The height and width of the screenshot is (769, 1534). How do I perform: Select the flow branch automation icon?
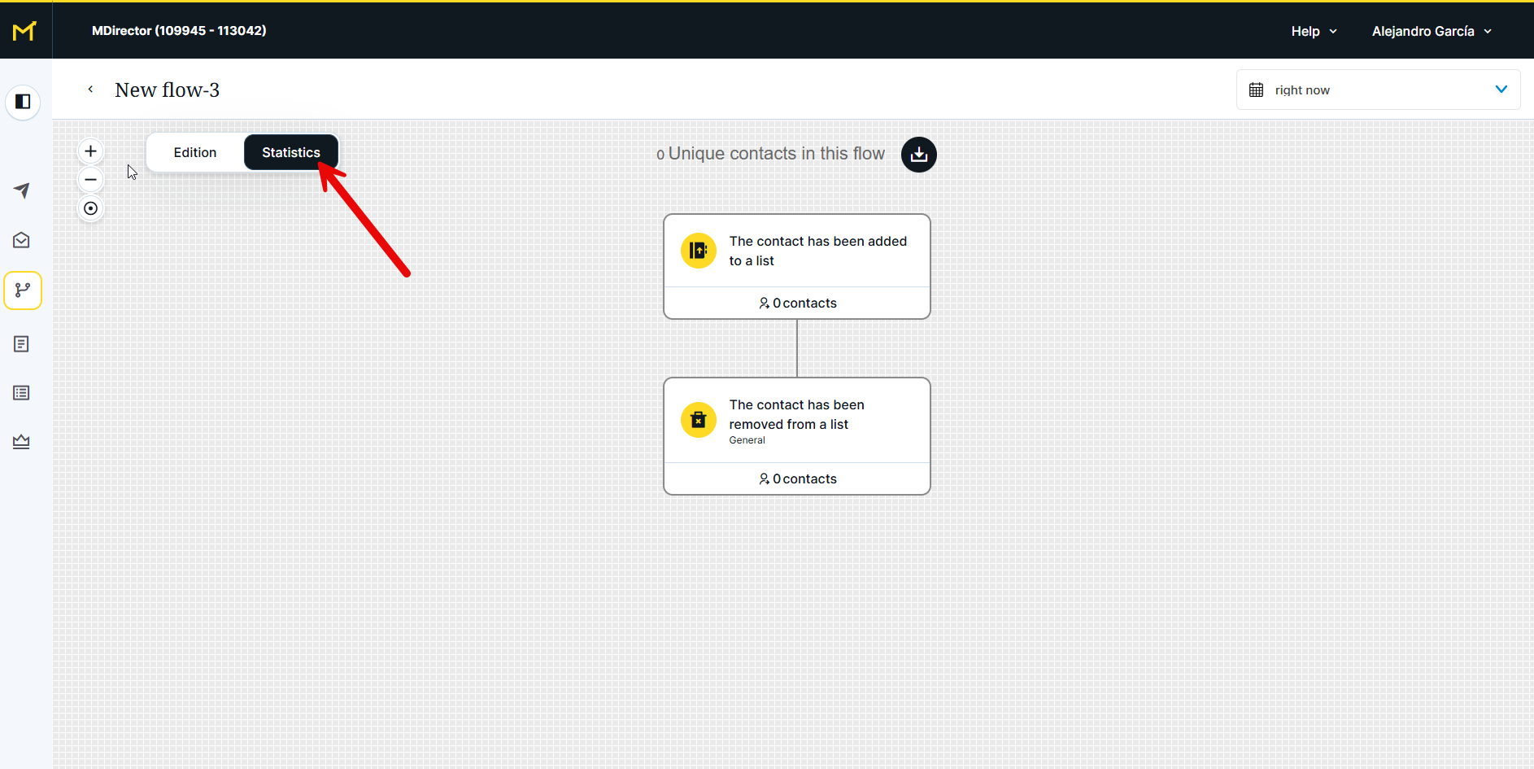click(x=23, y=291)
